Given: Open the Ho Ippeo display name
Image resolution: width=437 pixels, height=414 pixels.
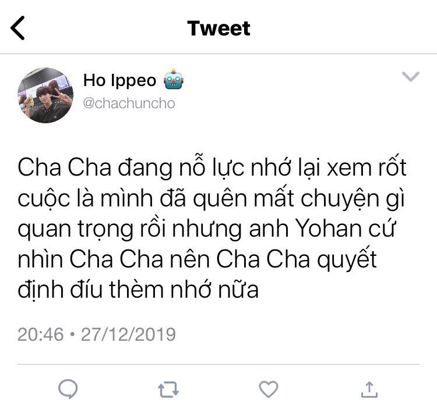Looking at the screenshot, I should coord(120,81).
